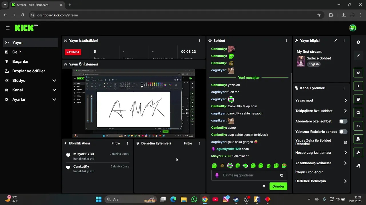Click heart icon beside MisyoBEY39 follow event
This screenshot has width=366, height=205.
68,155
